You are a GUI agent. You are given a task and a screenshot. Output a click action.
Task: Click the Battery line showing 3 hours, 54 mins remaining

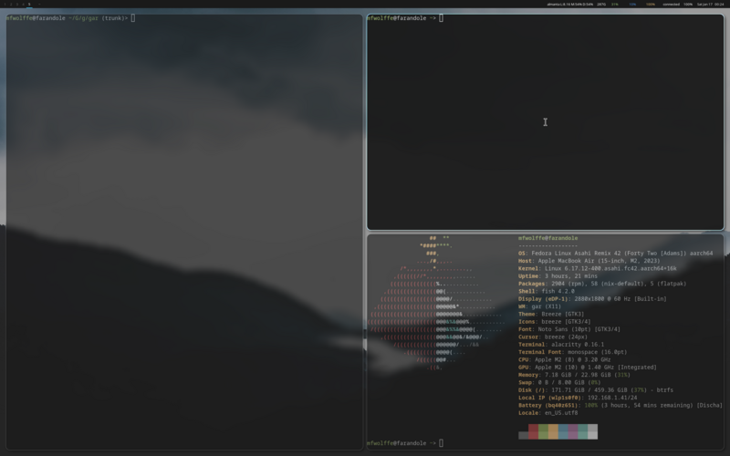coord(620,405)
